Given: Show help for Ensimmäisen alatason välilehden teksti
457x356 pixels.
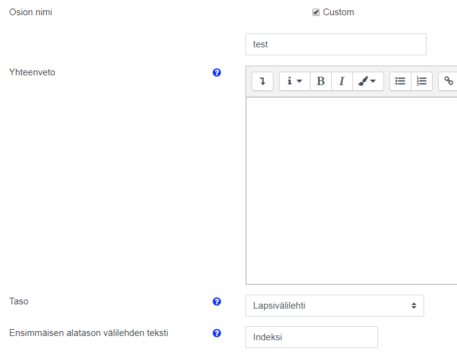Looking at the screenshot, I should point(217,333).
